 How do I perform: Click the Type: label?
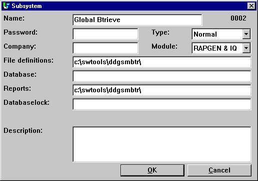pyautogui.click(x=160, y=32)
